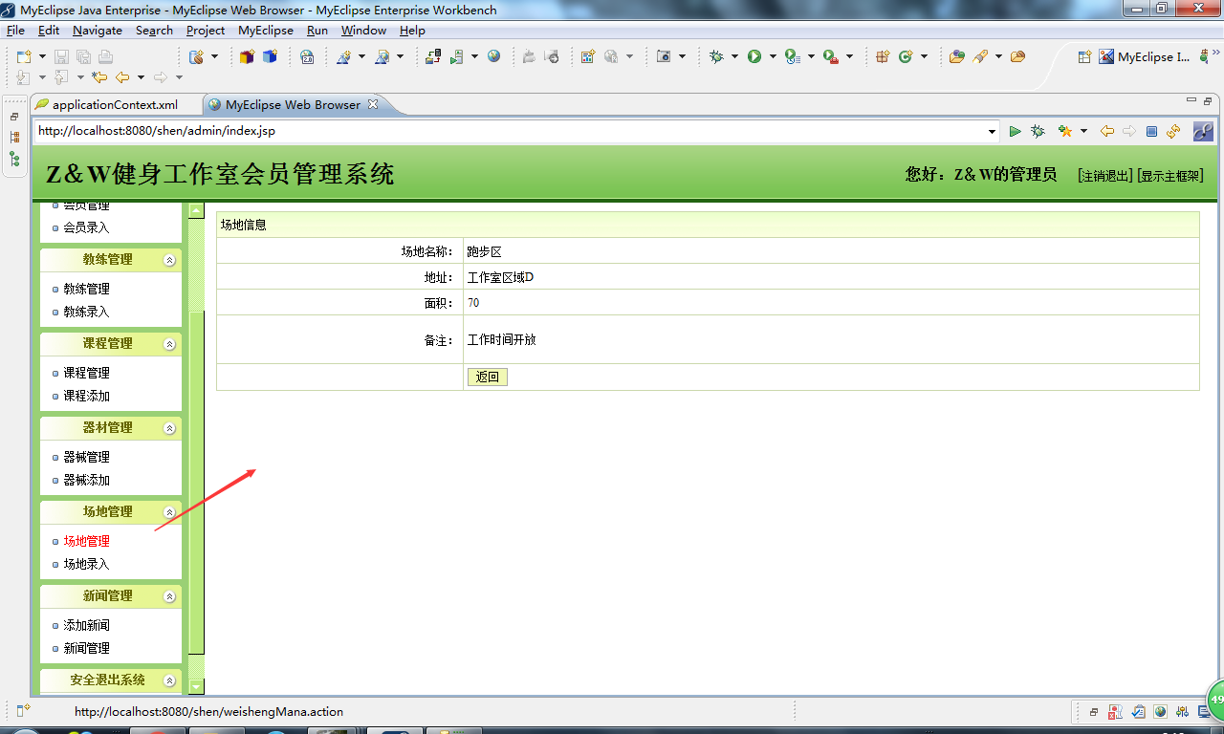The image size is (1224, 734).
Task: Switch to the MyEclipse perspective icon top right
Action: [1105, 56]
